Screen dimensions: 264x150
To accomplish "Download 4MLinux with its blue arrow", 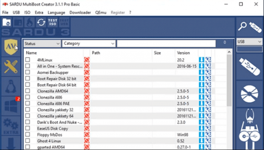I will pos(202,60).
